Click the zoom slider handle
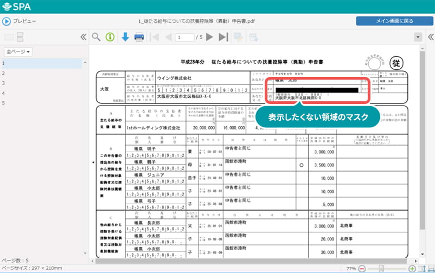The height and width of the screenshot is (273, 435). (381, 269)
